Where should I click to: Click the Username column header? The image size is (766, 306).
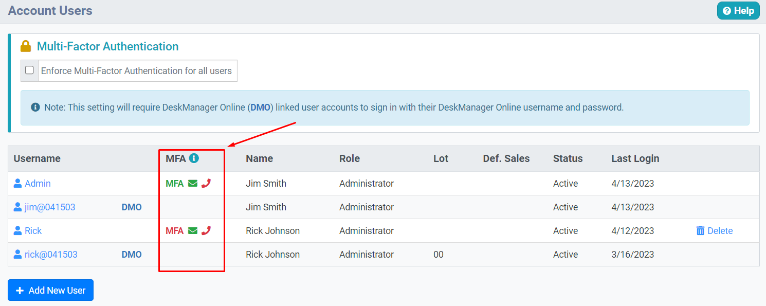(x=37, y=158)
